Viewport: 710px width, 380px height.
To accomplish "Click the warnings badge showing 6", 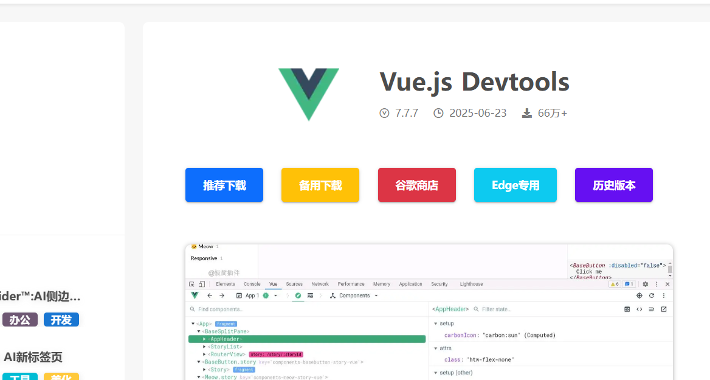I will (x=615, y=284).
